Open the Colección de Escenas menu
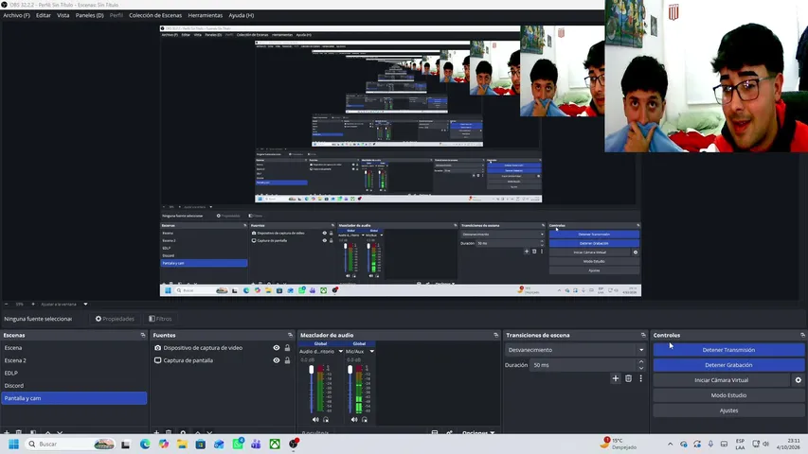 (x=155, y=15)
